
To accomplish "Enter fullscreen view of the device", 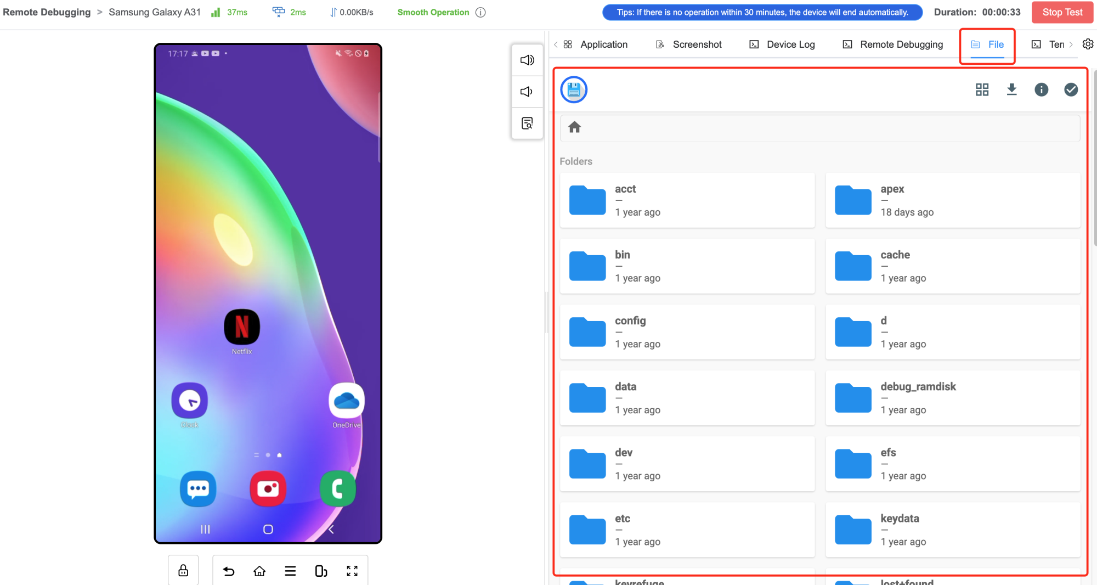I will click(x=352, y=571).
